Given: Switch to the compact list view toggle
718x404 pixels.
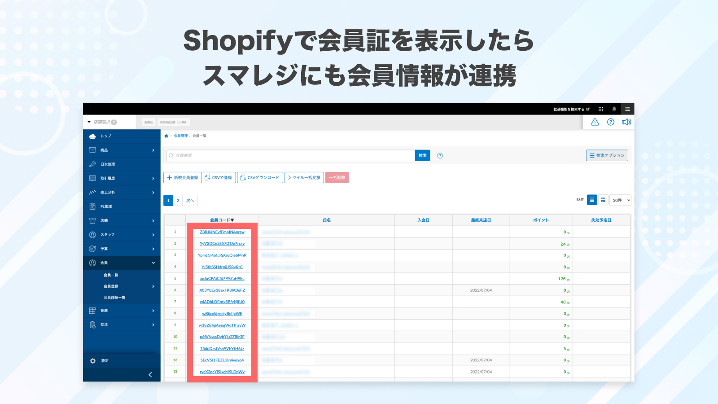Looking at the screenshot, I should tap(603, 200).
